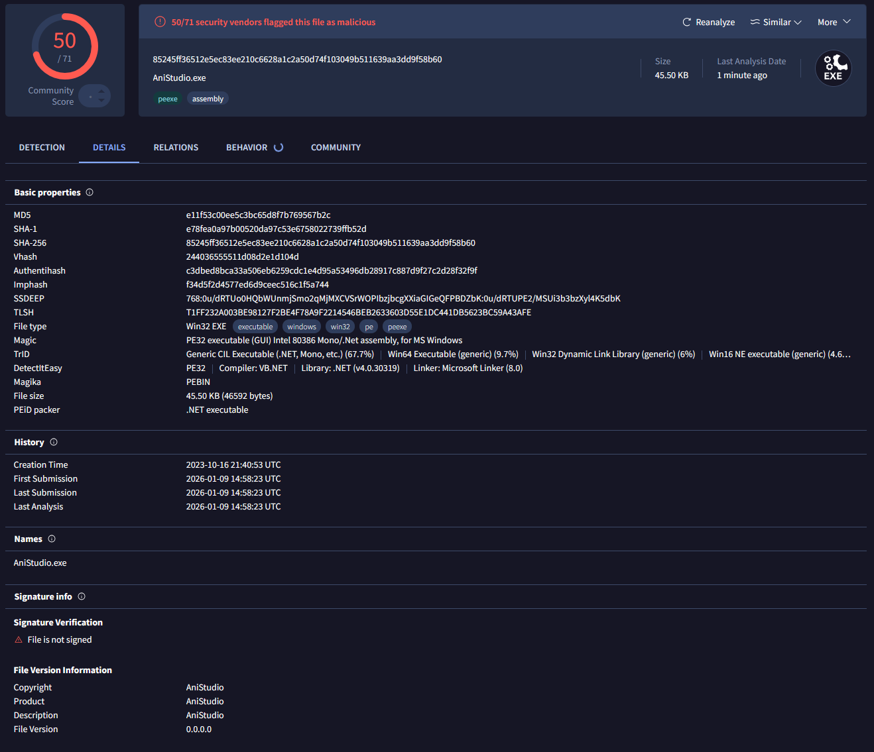
Task: Click the info icon beside Basic properties
Action: [x=90, y=192]
